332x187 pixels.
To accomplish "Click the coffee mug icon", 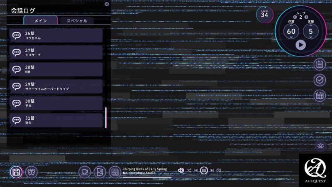I will click(85, 171).
